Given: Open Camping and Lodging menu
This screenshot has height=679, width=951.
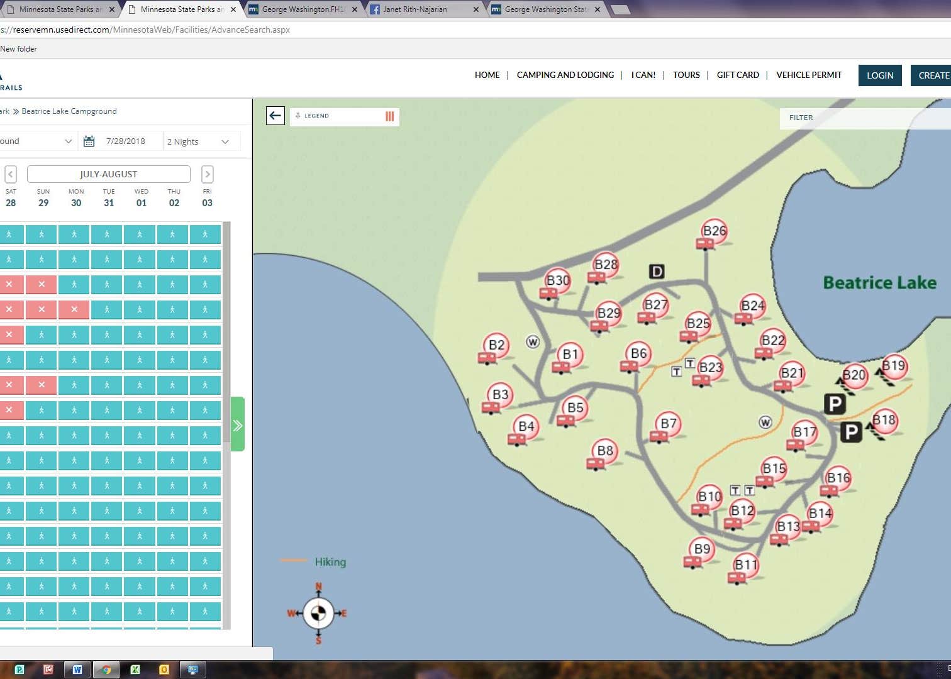Looking at the screenshot, I should (565, 75).
